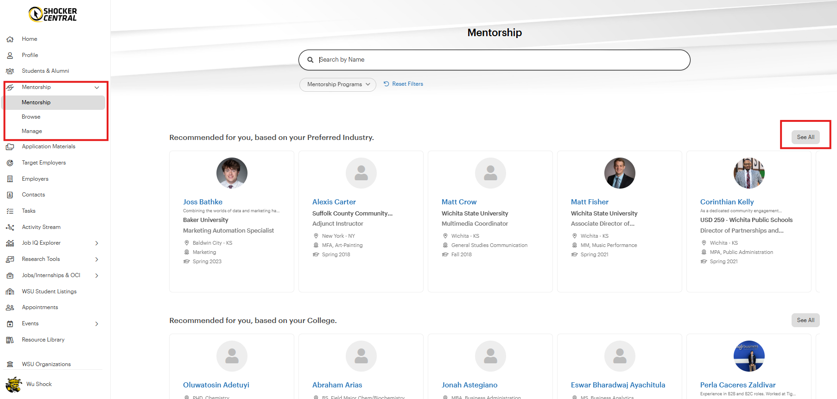Open Corinthian Kelly's profile link
This screenshot has width=837, height=399.
click(x=727, y=202)
